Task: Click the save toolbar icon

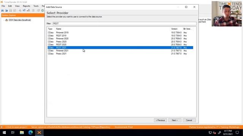Action: point(11,11)
